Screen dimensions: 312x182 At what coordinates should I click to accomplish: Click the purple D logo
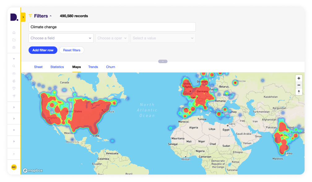(14, 17)
